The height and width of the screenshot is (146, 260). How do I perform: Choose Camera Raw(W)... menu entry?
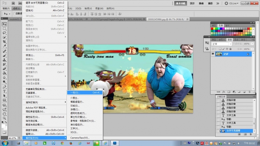pos(85,138)
